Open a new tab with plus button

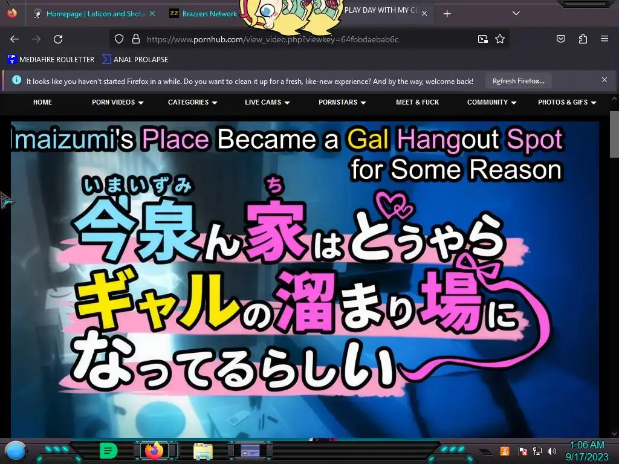[447, 14]
